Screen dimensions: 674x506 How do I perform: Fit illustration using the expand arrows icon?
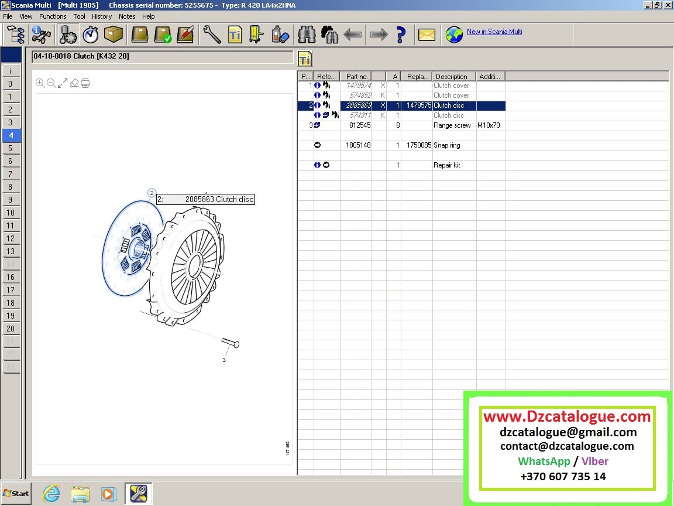(x=63, y=83)
